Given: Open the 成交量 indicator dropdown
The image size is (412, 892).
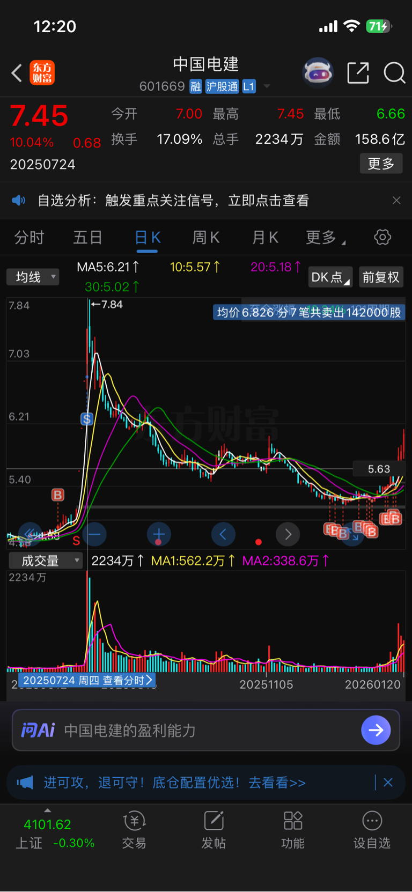Looking at the screenshot, I should coord(46,561).
